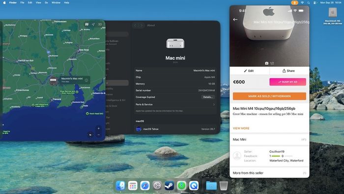Viewport: 344px width, 194px height.
Task: Click the Tramore town label on map
Action: (x=57, y=99)
